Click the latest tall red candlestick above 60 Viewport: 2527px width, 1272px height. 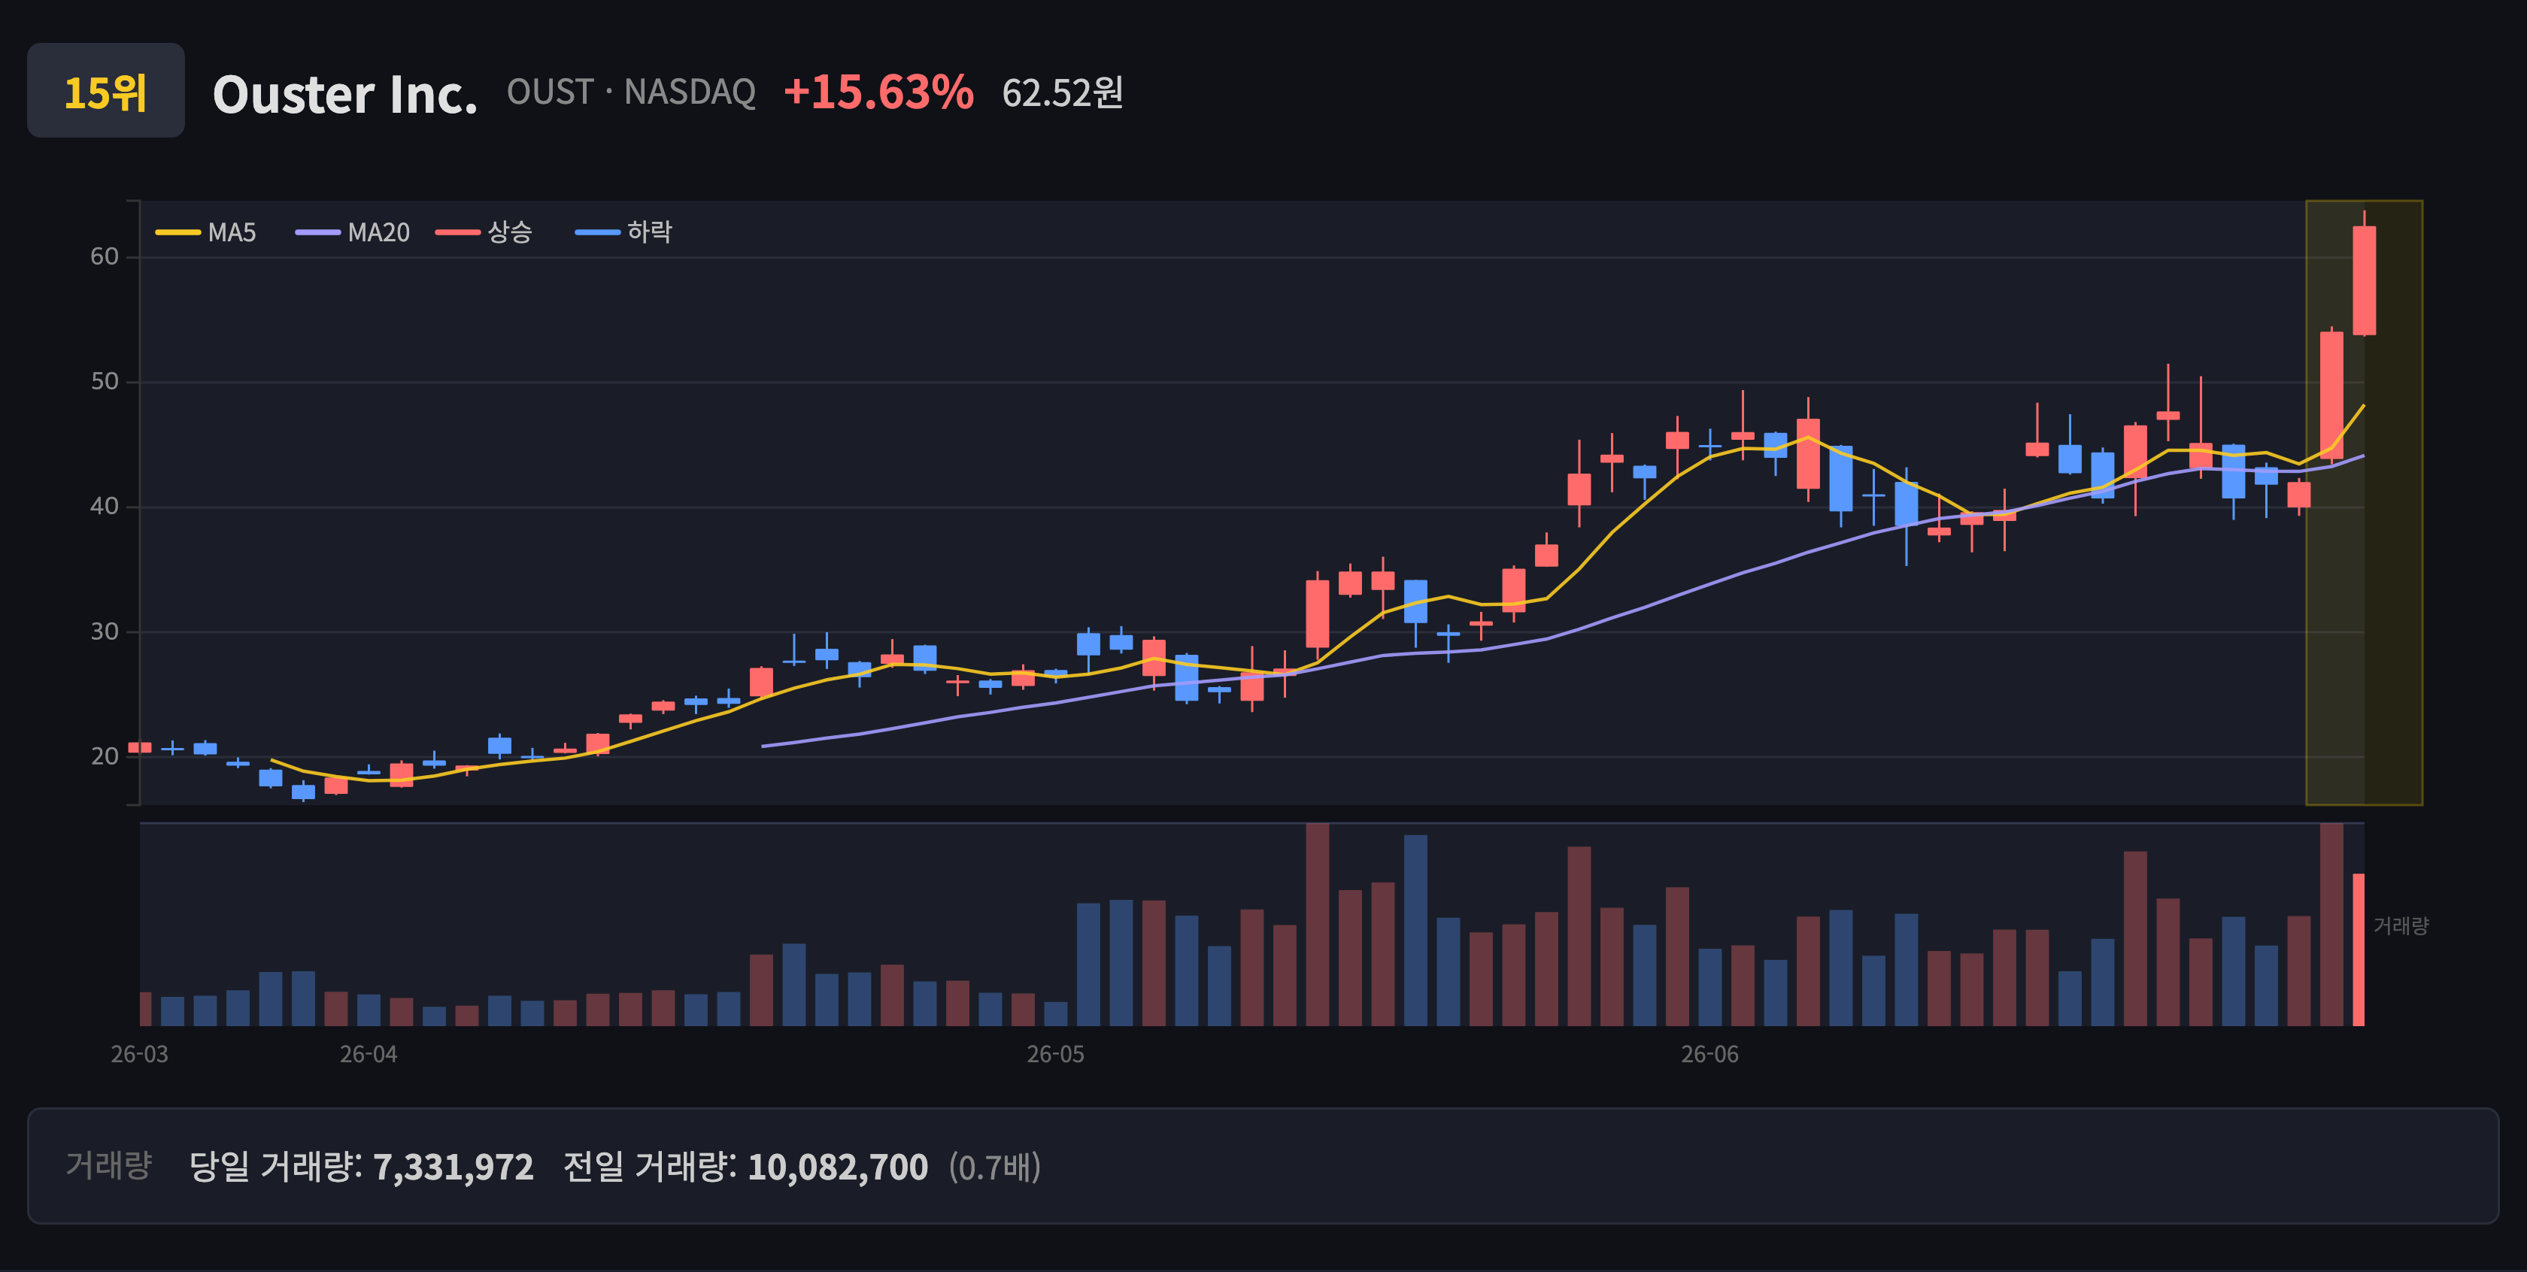tap(2364, 280)
